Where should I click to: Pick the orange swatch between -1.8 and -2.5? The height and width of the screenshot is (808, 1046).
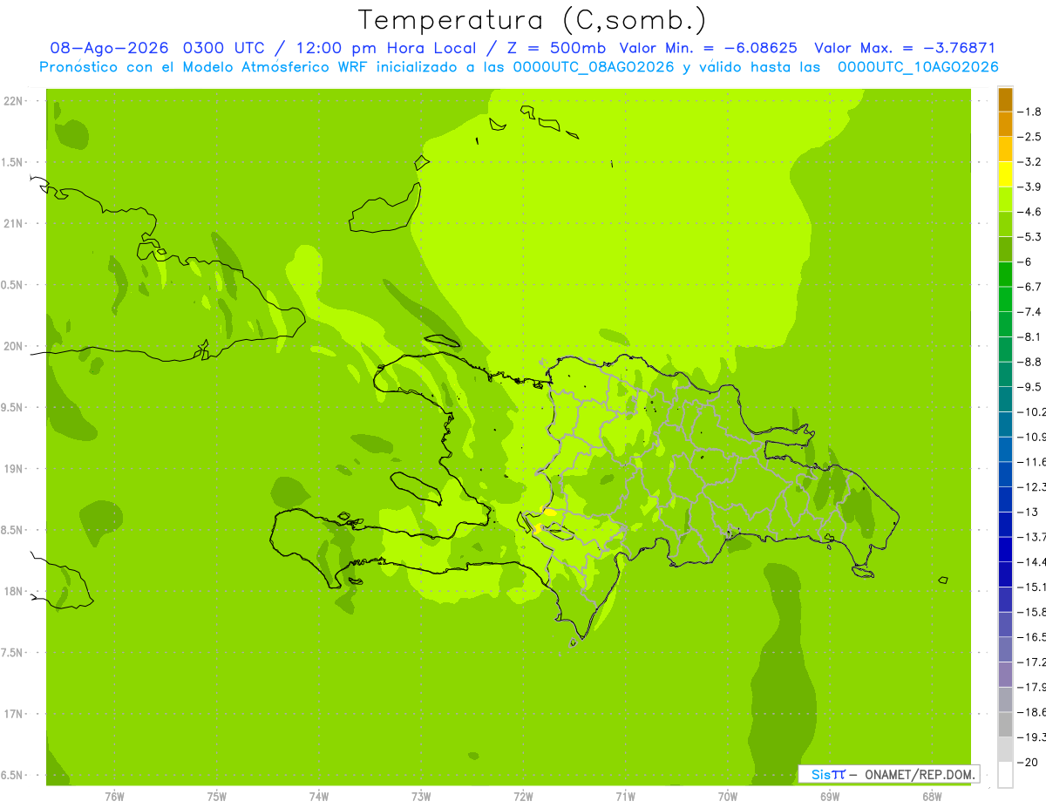1005,125
